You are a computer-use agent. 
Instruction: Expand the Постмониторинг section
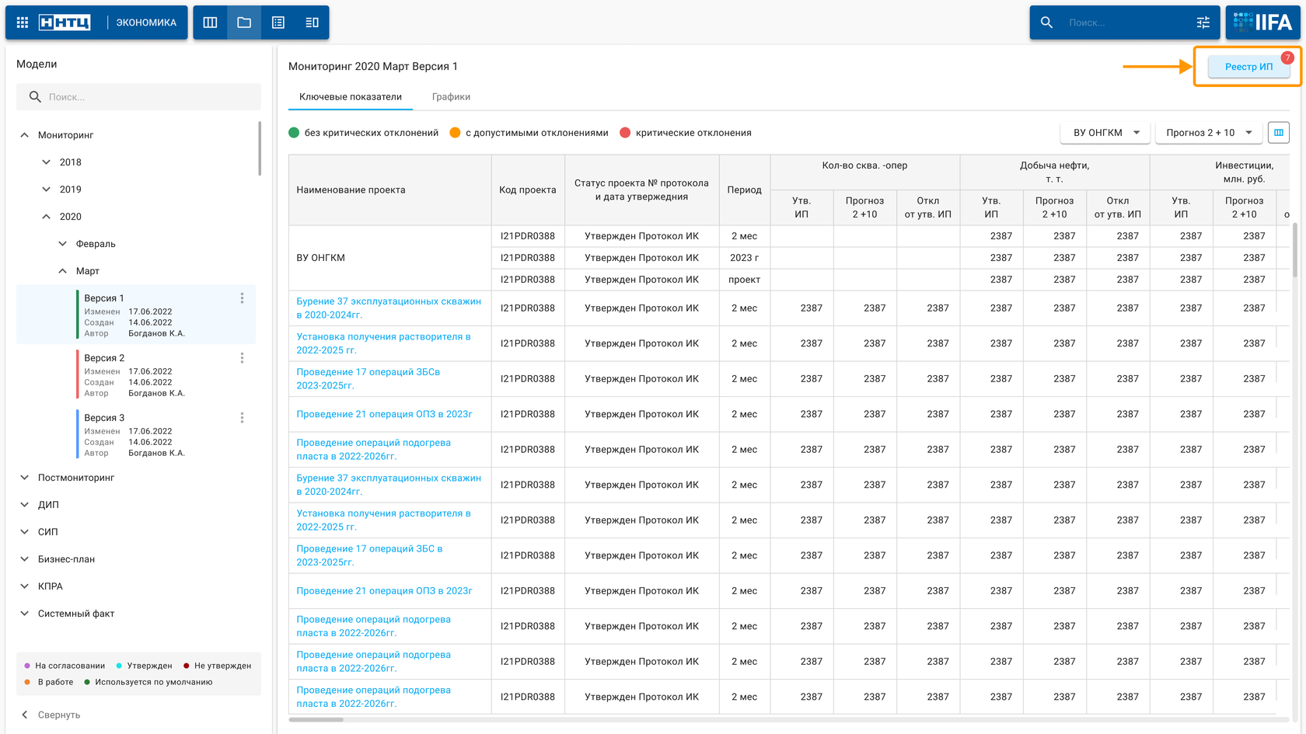[25, 478]
